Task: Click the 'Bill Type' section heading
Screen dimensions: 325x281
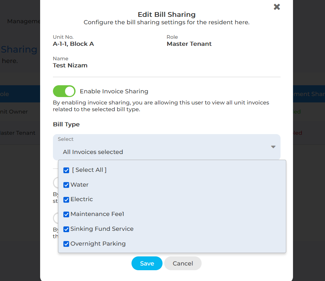Action: point(66,124)
